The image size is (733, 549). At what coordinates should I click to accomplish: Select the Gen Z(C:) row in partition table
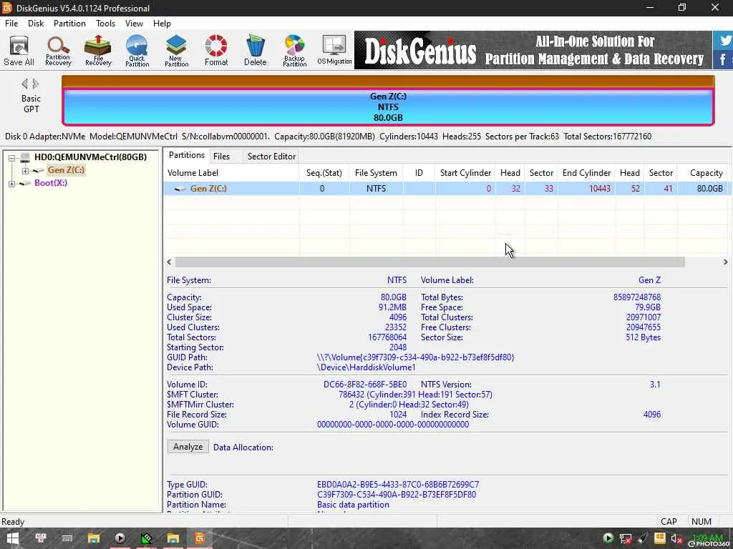[x=447, y=189]
